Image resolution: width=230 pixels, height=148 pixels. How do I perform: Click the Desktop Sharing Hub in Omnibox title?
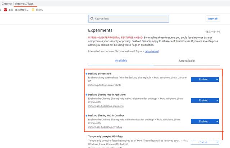(x=106, y=115)
